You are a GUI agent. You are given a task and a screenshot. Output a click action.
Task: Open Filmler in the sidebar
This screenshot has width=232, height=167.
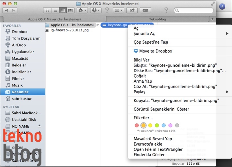[x=23, y=79]
